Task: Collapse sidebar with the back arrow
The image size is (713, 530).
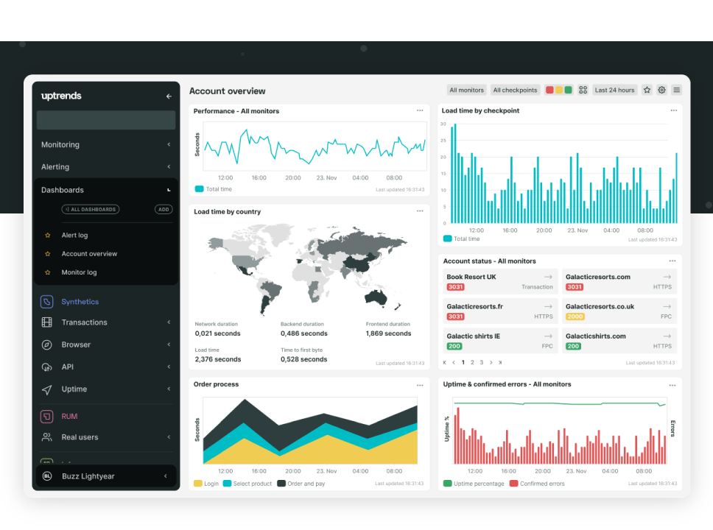Action: coord(169,96)
